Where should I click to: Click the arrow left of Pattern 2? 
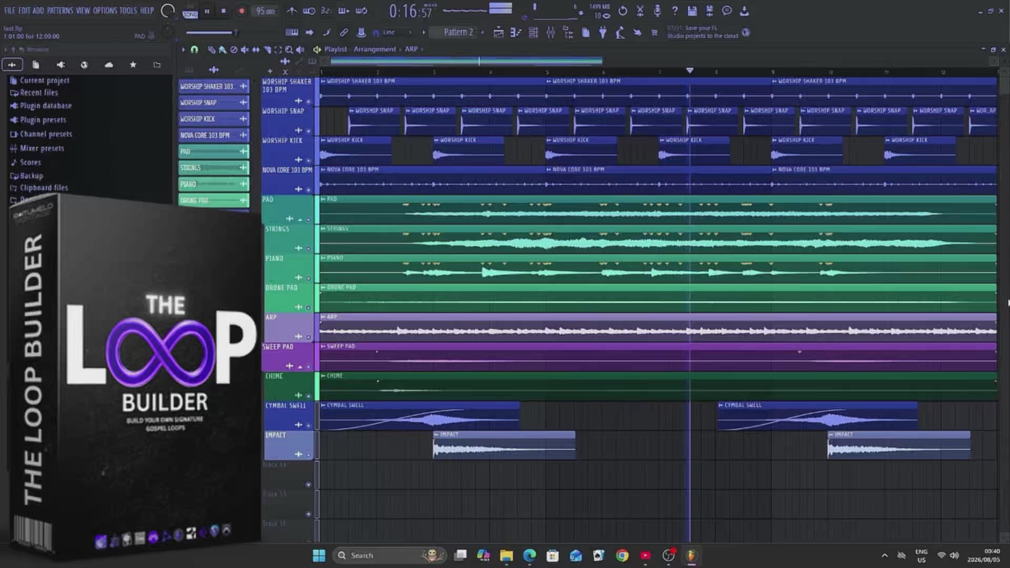[424, 33]
